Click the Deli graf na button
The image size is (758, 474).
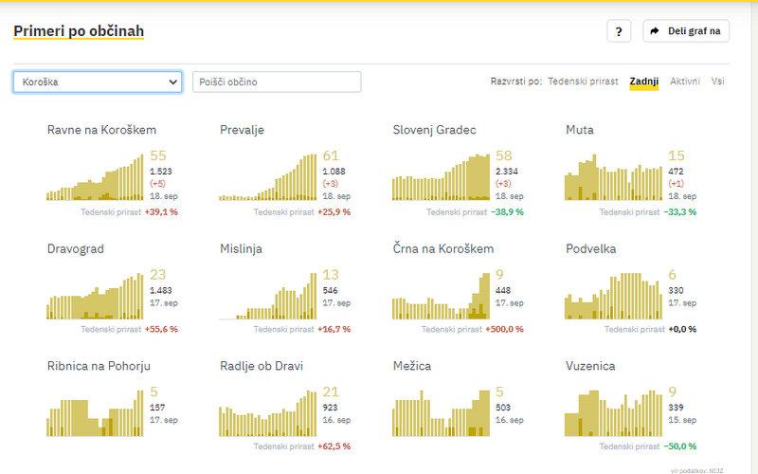click(x=686, y=31)
